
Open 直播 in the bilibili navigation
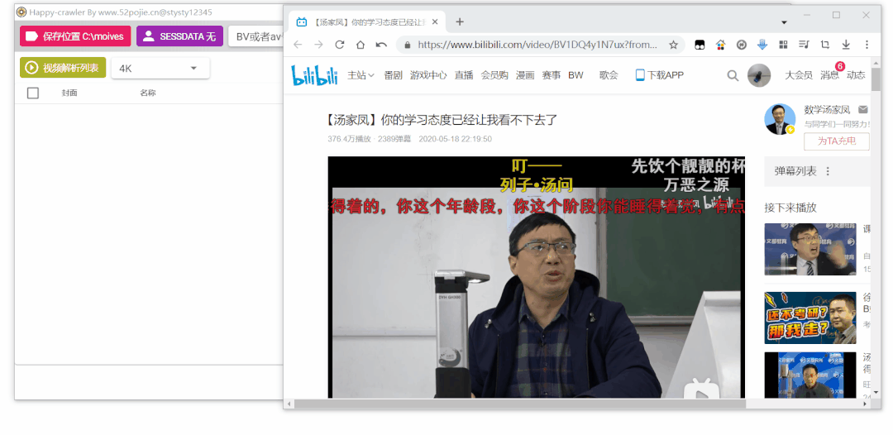pyautogui.click(x=464, y=75)
